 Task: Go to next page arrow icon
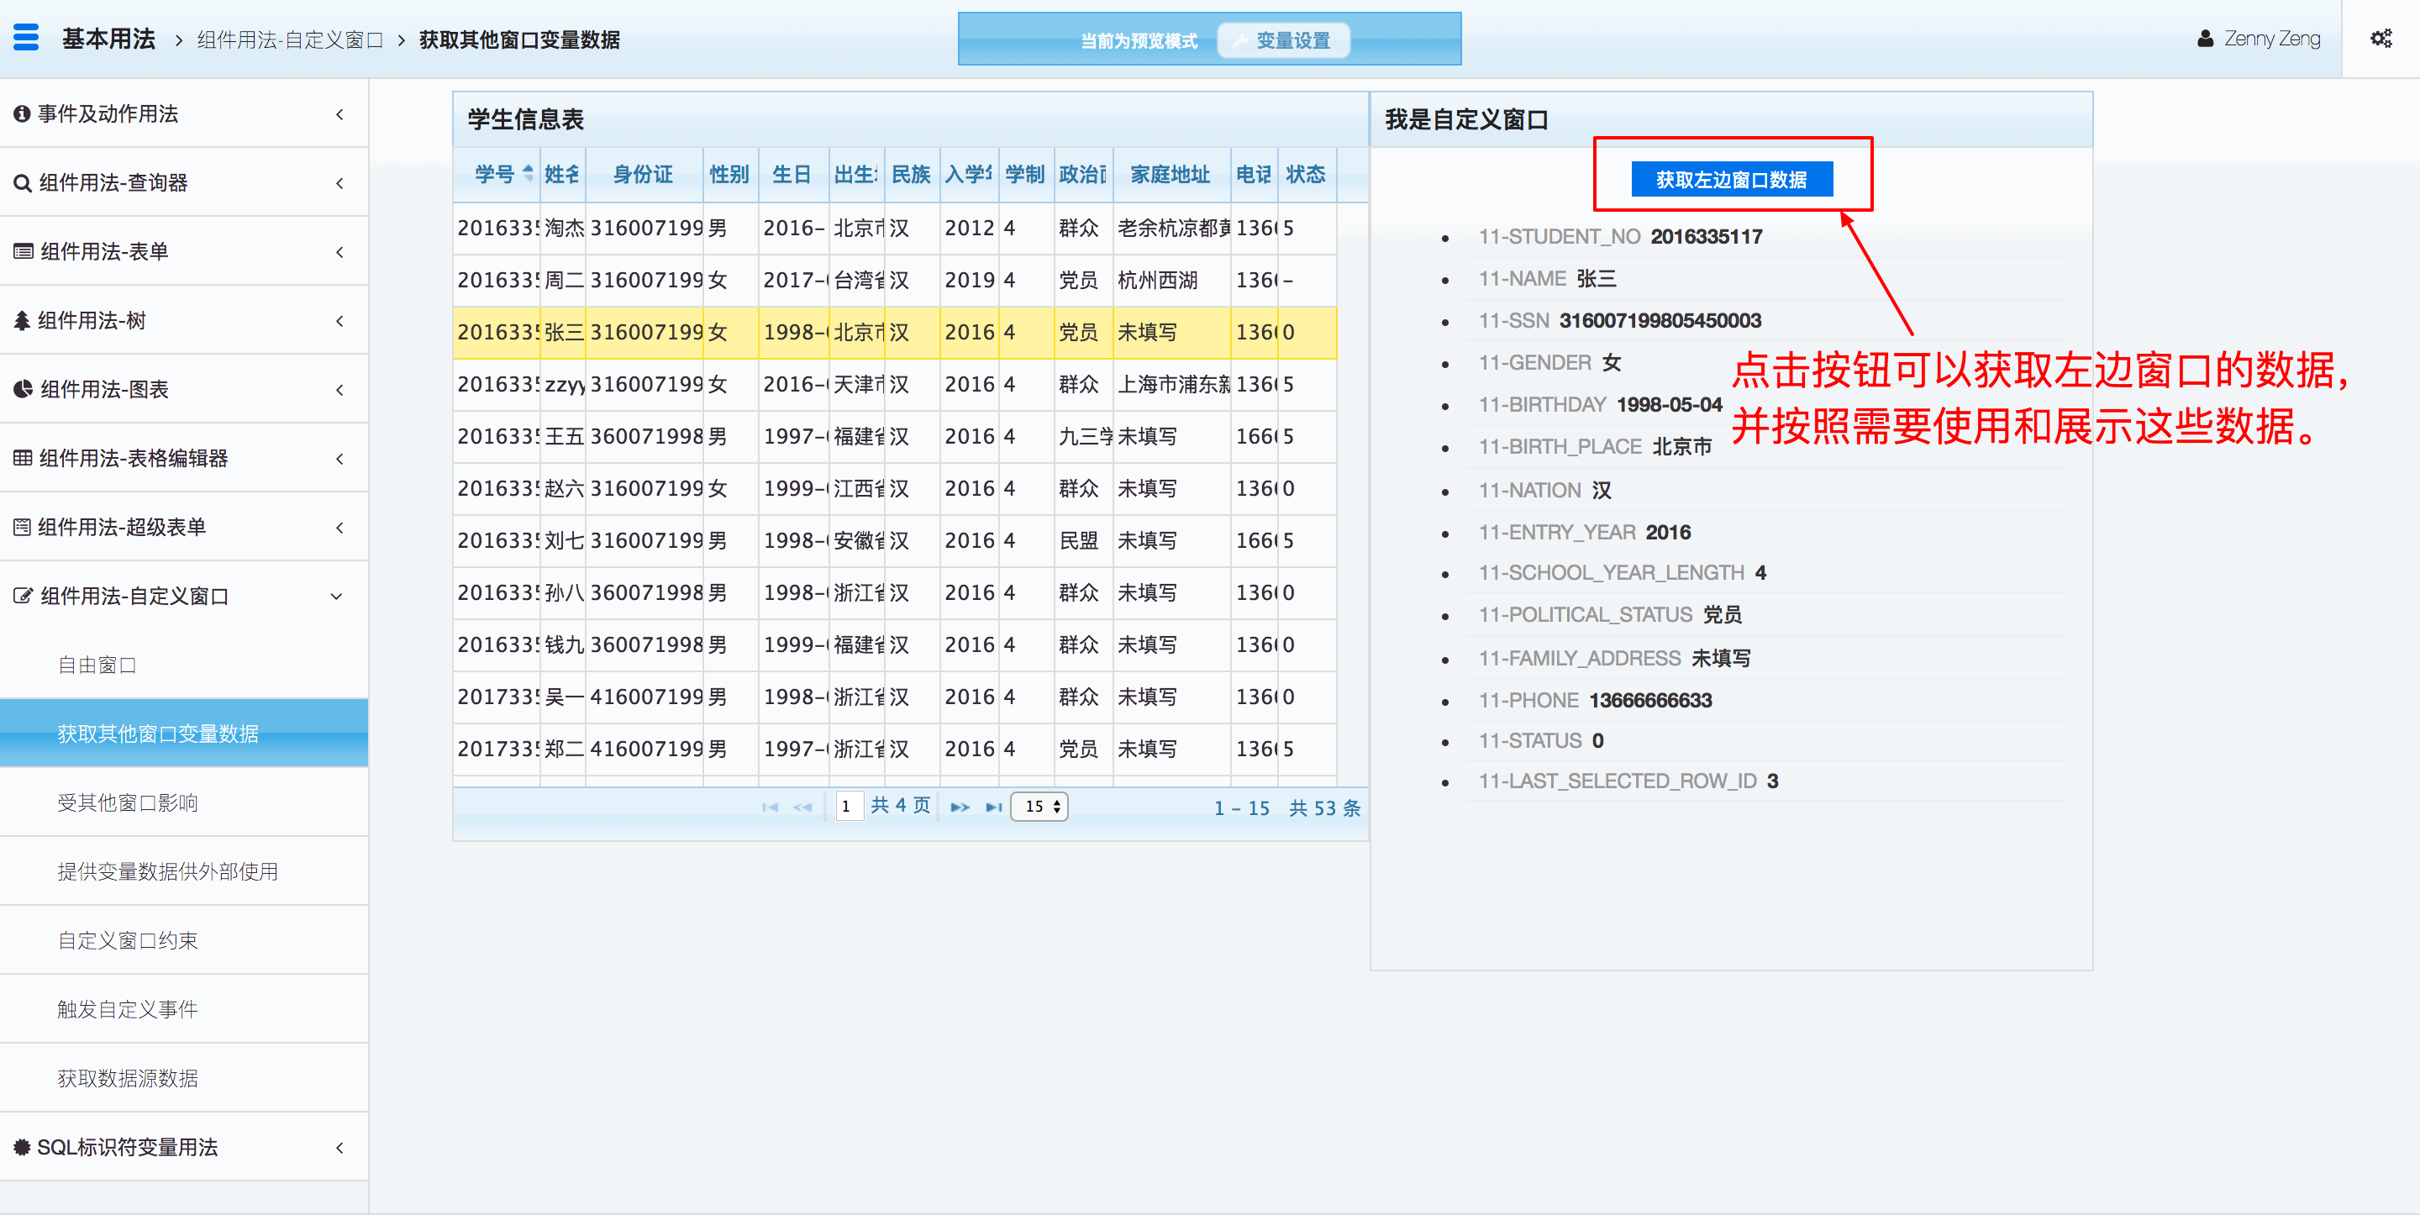pos(959,807)
